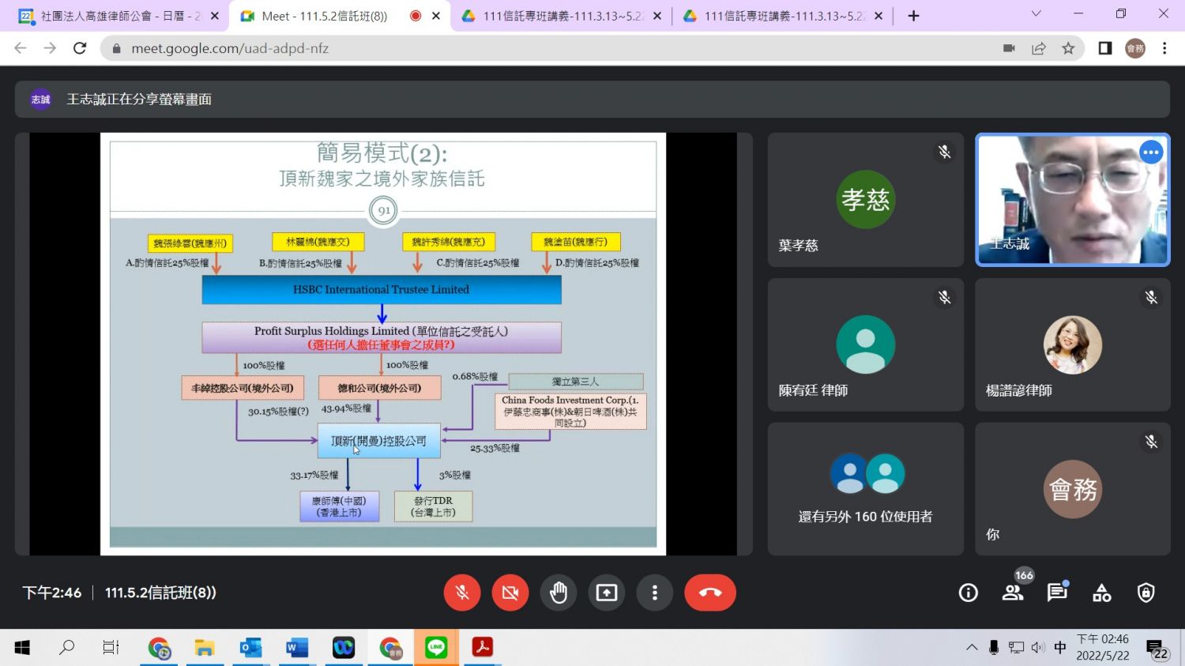Go back in browser history
The image size is (1185, 666).
[x=21, y=48]
